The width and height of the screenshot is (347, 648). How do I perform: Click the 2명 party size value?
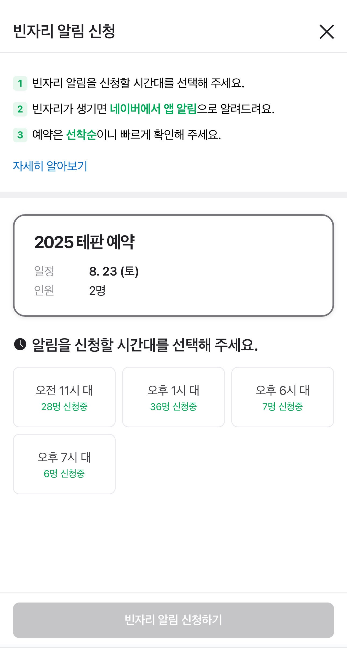point(97,291)
